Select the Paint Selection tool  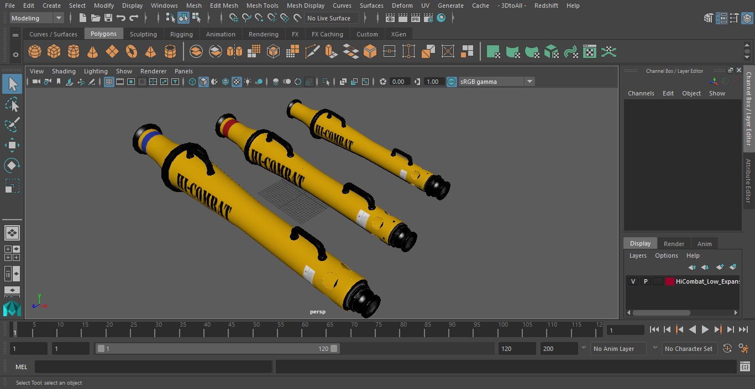pyautogui.click(x=12, y=125)
